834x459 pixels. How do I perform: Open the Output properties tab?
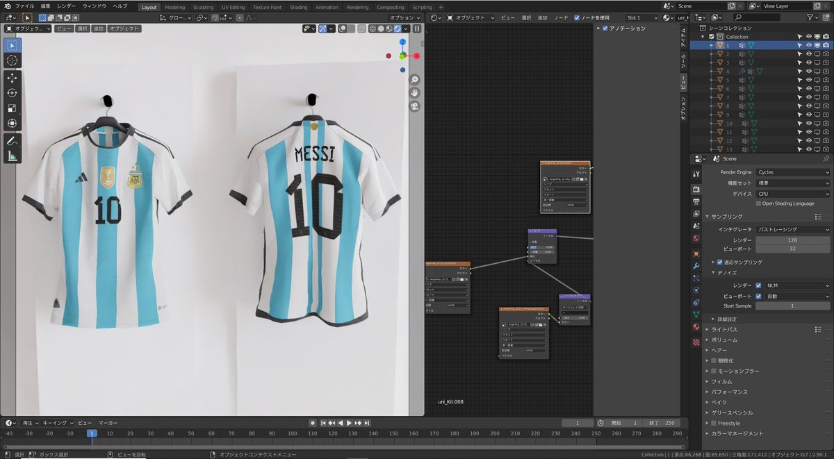(x=696, y=201)
